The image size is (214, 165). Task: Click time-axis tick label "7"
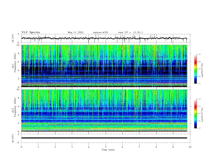pos(139,147)
